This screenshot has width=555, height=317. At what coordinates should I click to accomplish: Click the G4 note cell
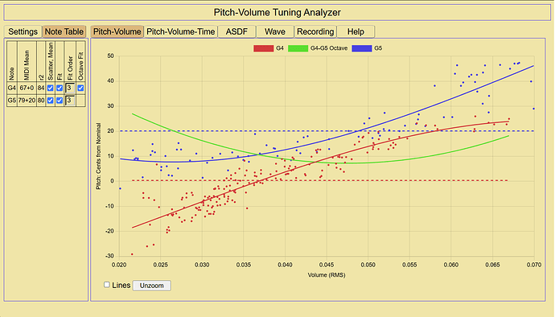point(12,88)
